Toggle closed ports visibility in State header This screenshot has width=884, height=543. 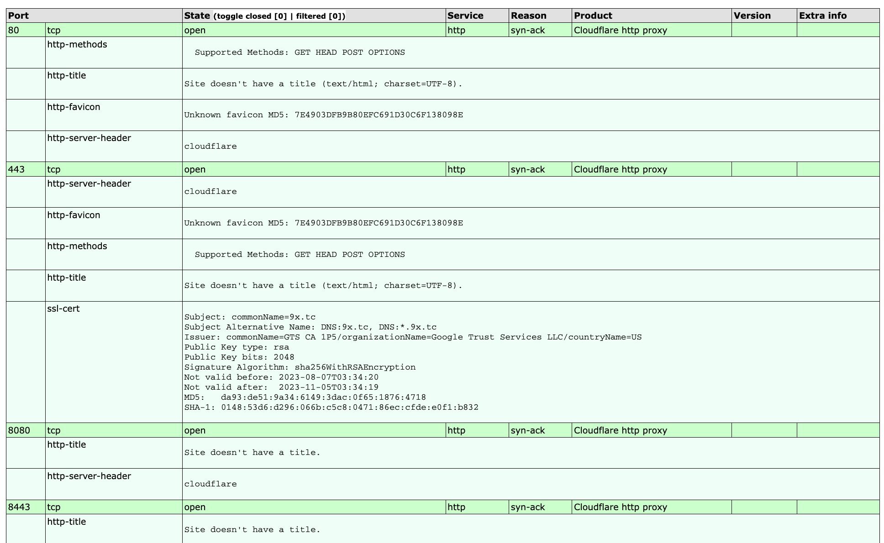(x=252, y=16)
